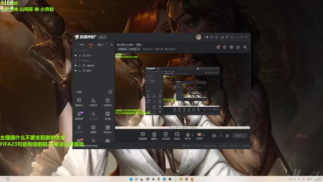Add a 直播屏幕 screen capture source
The height and width of the screenshot is (182, 323).
click(x=143, y=136)
